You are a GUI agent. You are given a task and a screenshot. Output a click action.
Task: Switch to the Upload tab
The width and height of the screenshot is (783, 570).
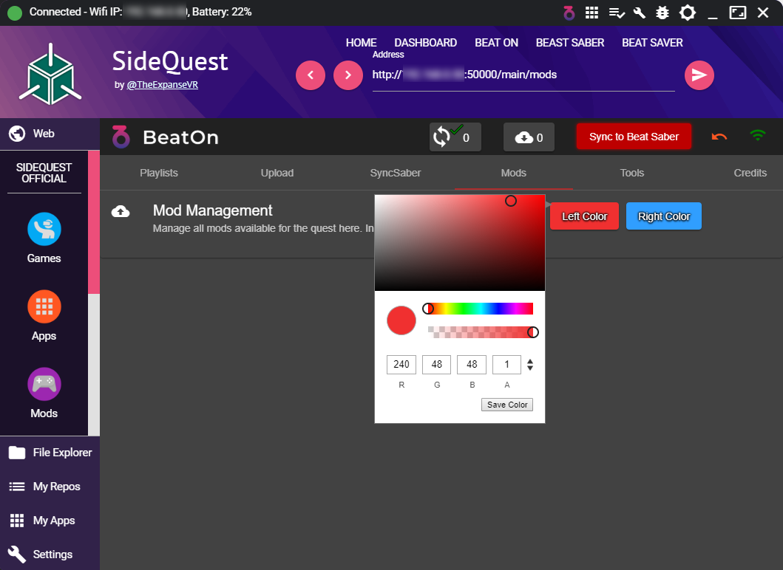point(277,173)
